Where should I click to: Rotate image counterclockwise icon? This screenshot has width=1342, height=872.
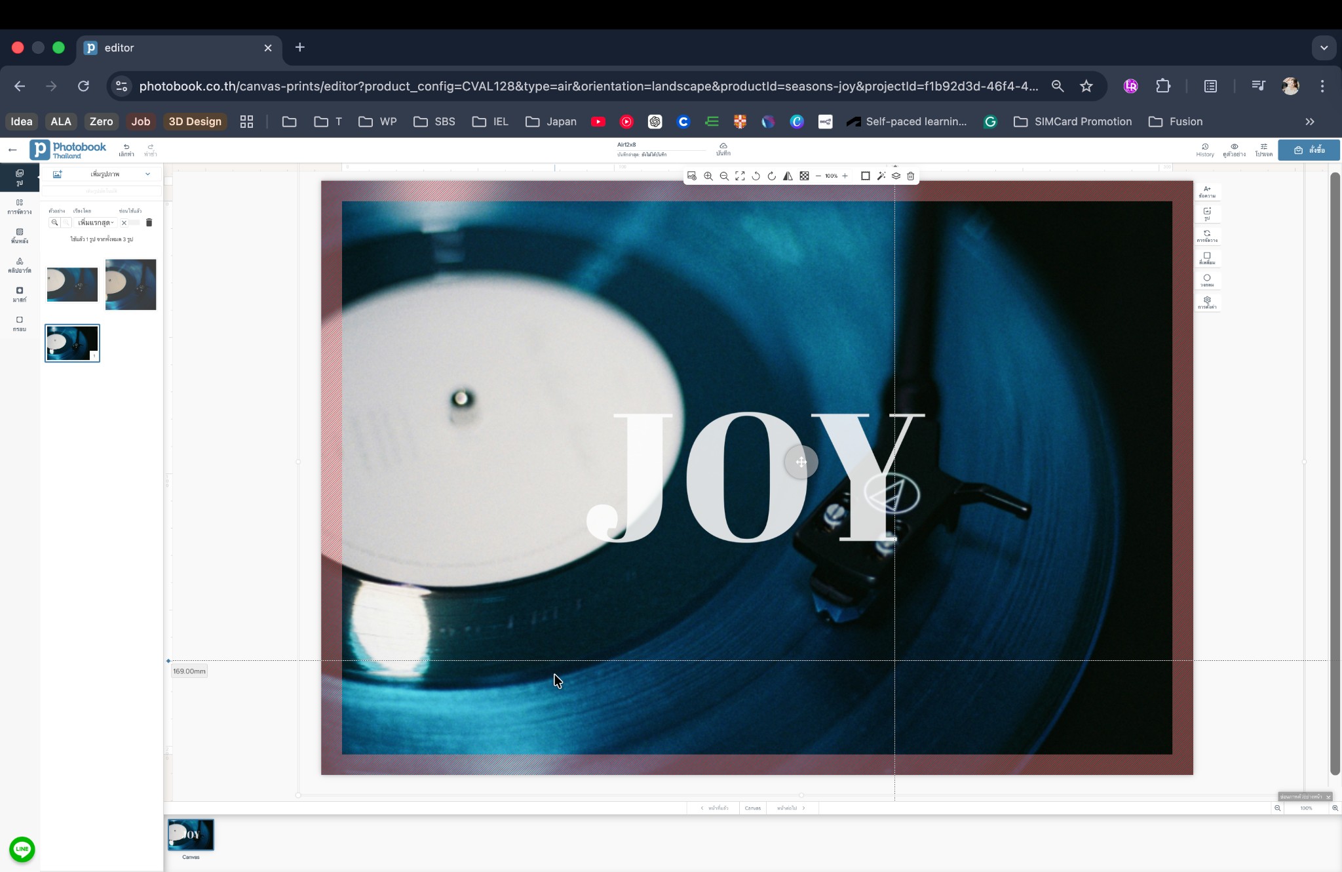756,176
